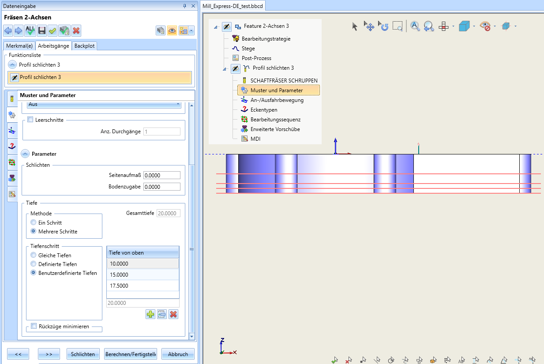Click the zoom previous magnifier icon
This screenshot has width=544, height=364.
click(x=428, y=26)
